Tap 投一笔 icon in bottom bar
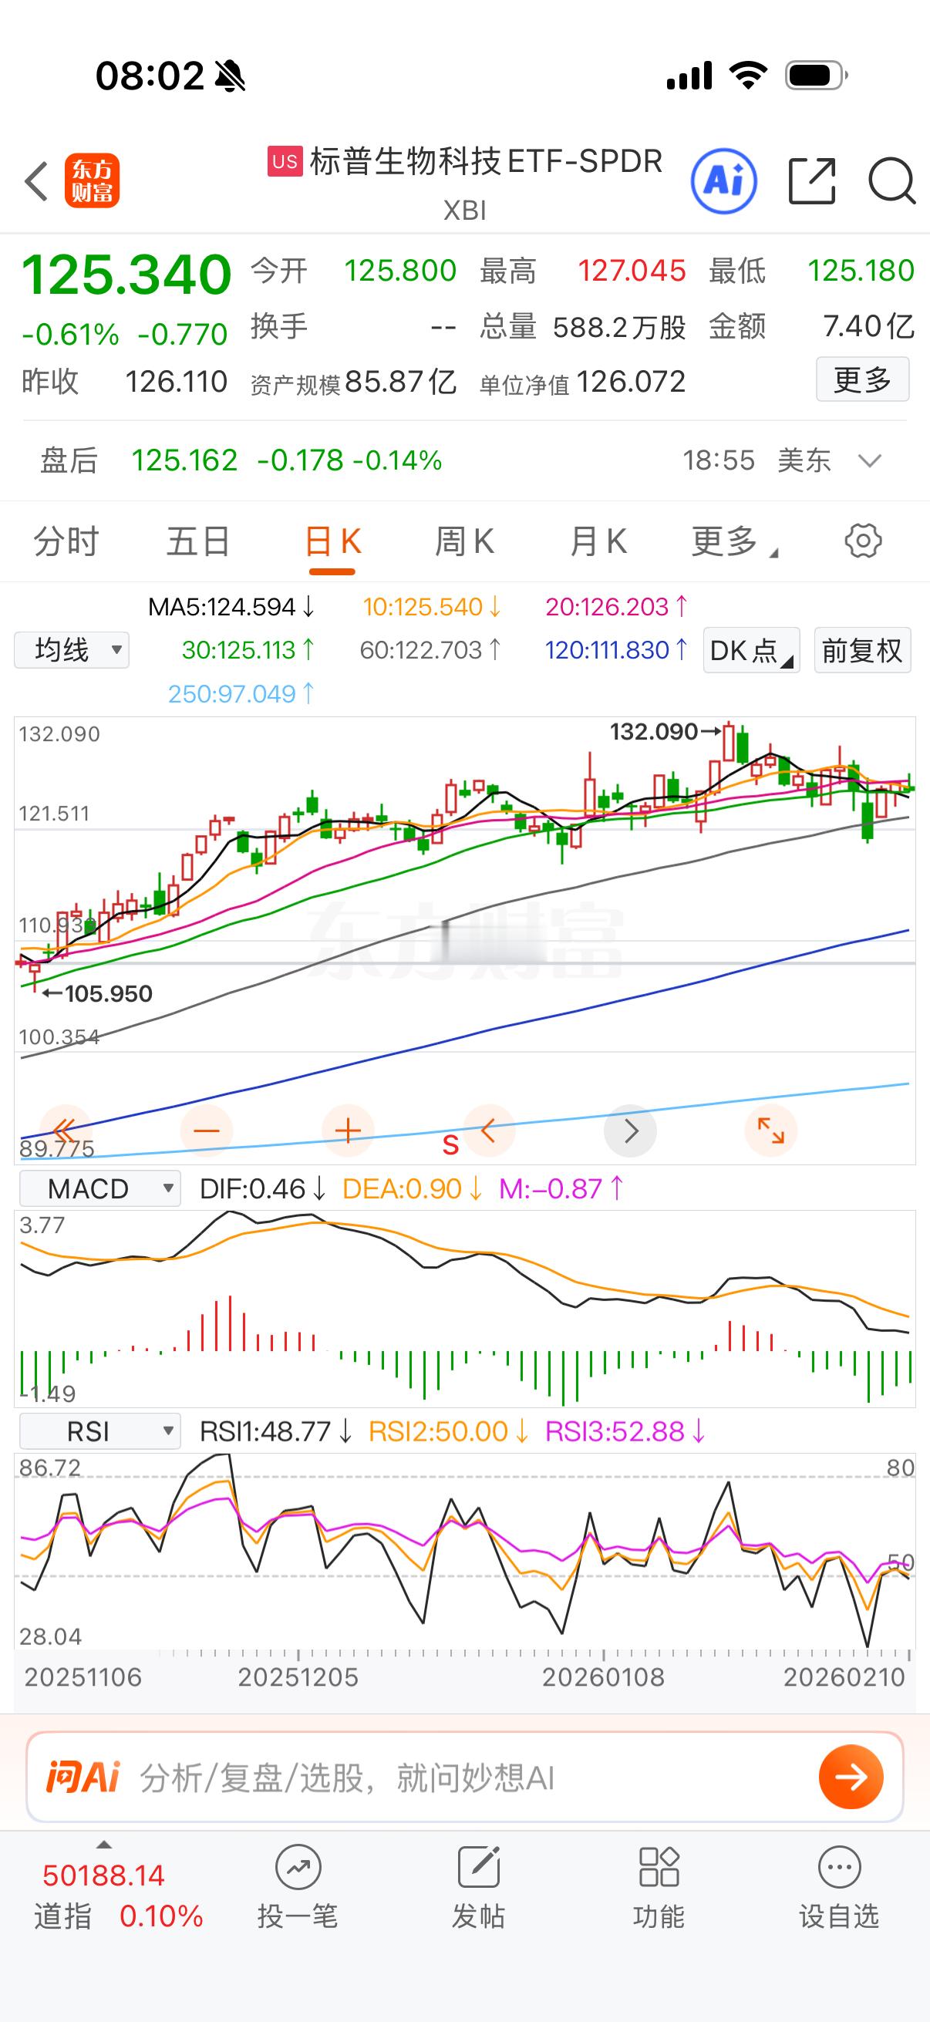The image size is (930, 2022). tap(298, 1868)
